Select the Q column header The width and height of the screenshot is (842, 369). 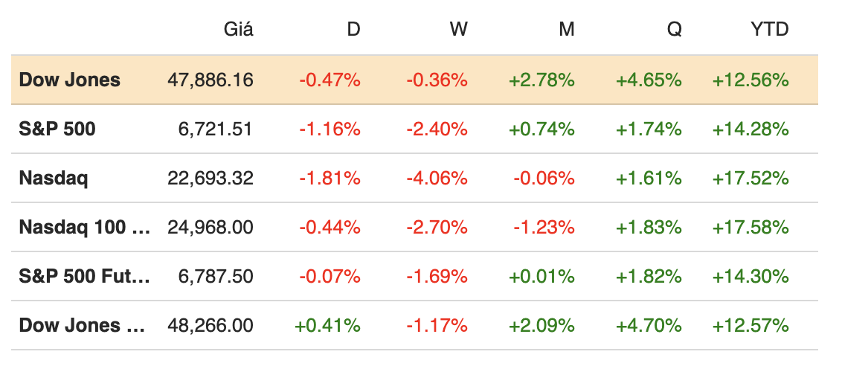pos(674,30)
